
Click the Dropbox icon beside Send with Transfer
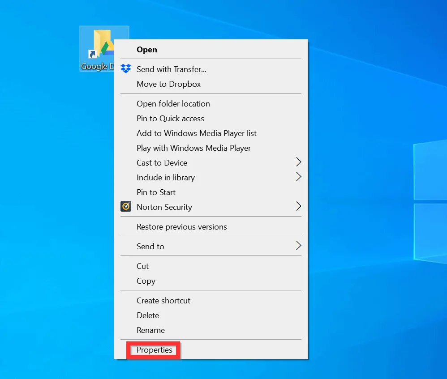pyautogui.click(x=126, y=68)
